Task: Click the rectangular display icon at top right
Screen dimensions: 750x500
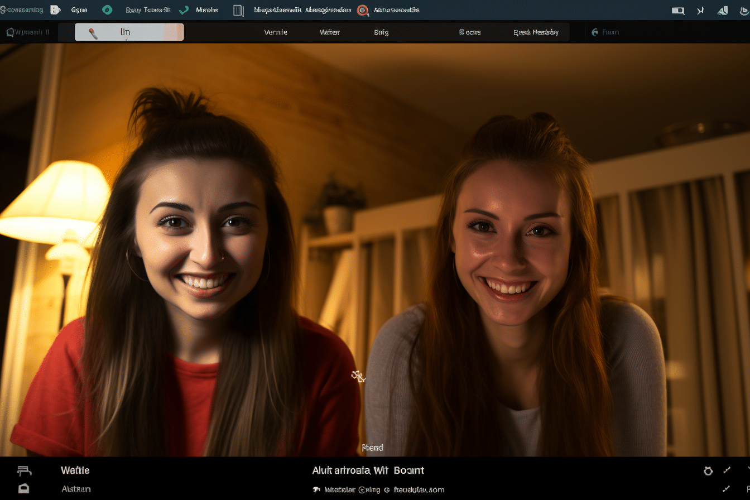Action: point(678,10)
